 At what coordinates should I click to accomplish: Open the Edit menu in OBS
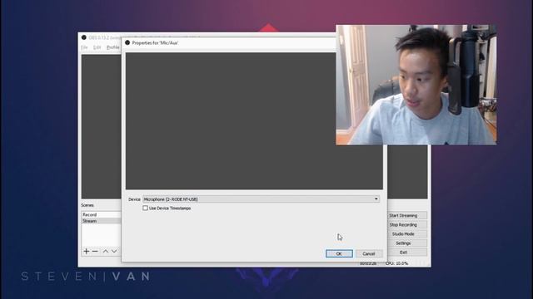tap(97, 47)
